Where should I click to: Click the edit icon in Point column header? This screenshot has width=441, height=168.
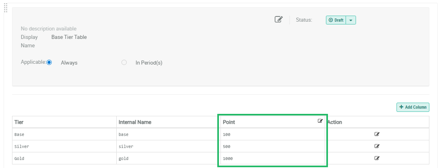320,121
